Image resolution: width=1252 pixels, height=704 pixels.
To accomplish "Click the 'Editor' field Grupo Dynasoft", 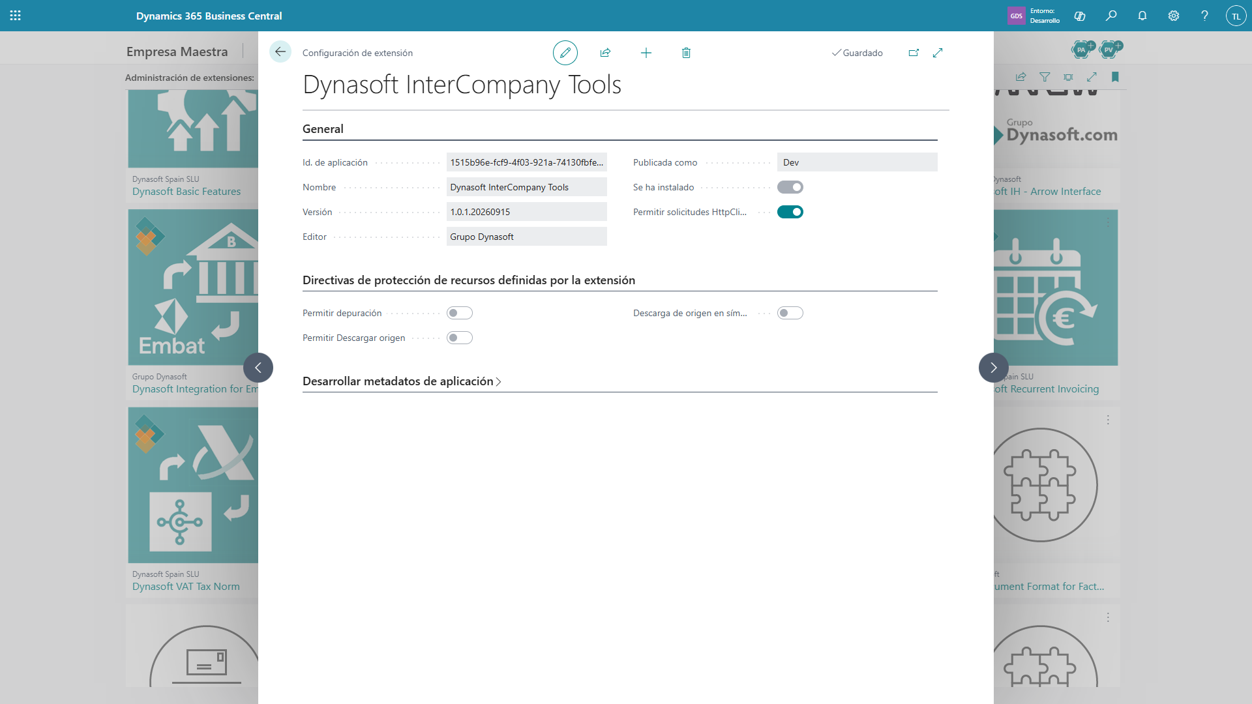I will [x=527, y=237].
